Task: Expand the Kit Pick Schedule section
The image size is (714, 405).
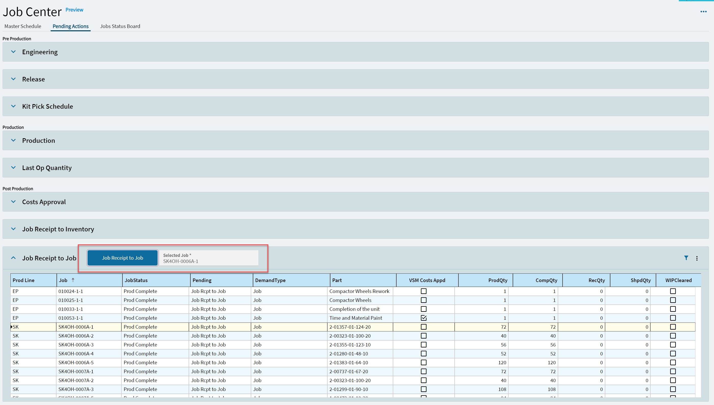Action: (x=13, y=106)
